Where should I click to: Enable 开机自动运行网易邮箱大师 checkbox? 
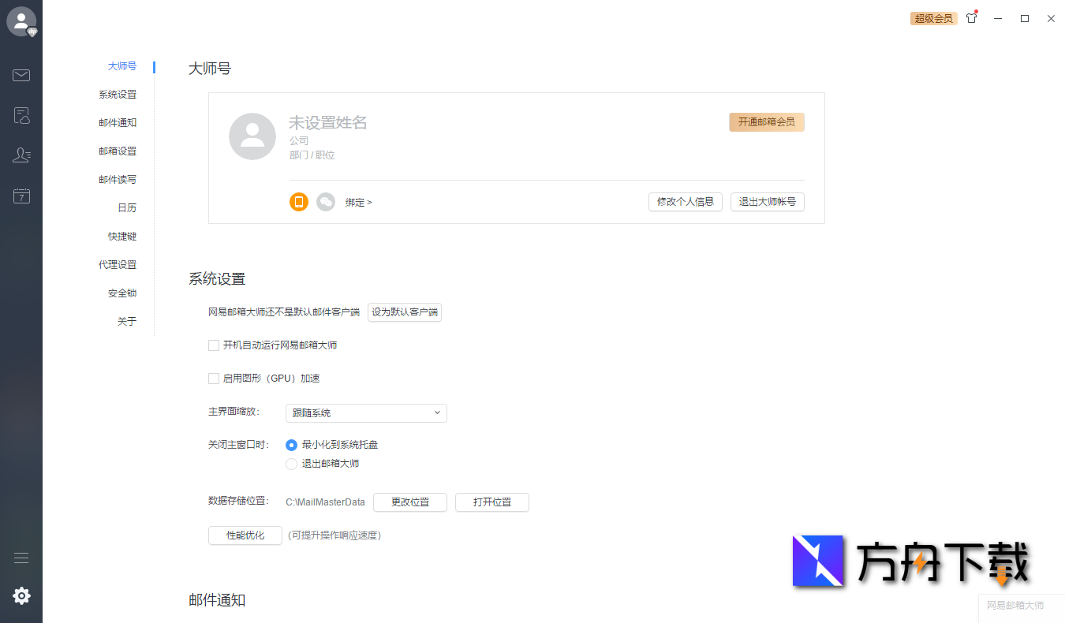pyautogui.click(x=214, y=345)
